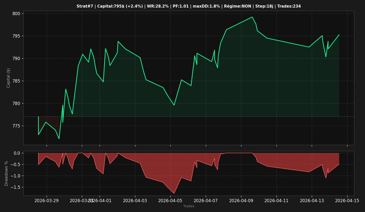Click the -1.5 drawdown axis tick
365x212 pixels.
pyautogui.click(x=15, y=187)
